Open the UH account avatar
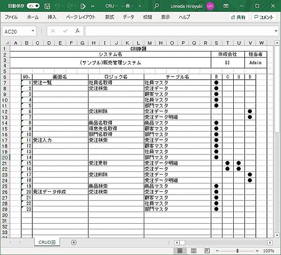 tap(210, 6)
